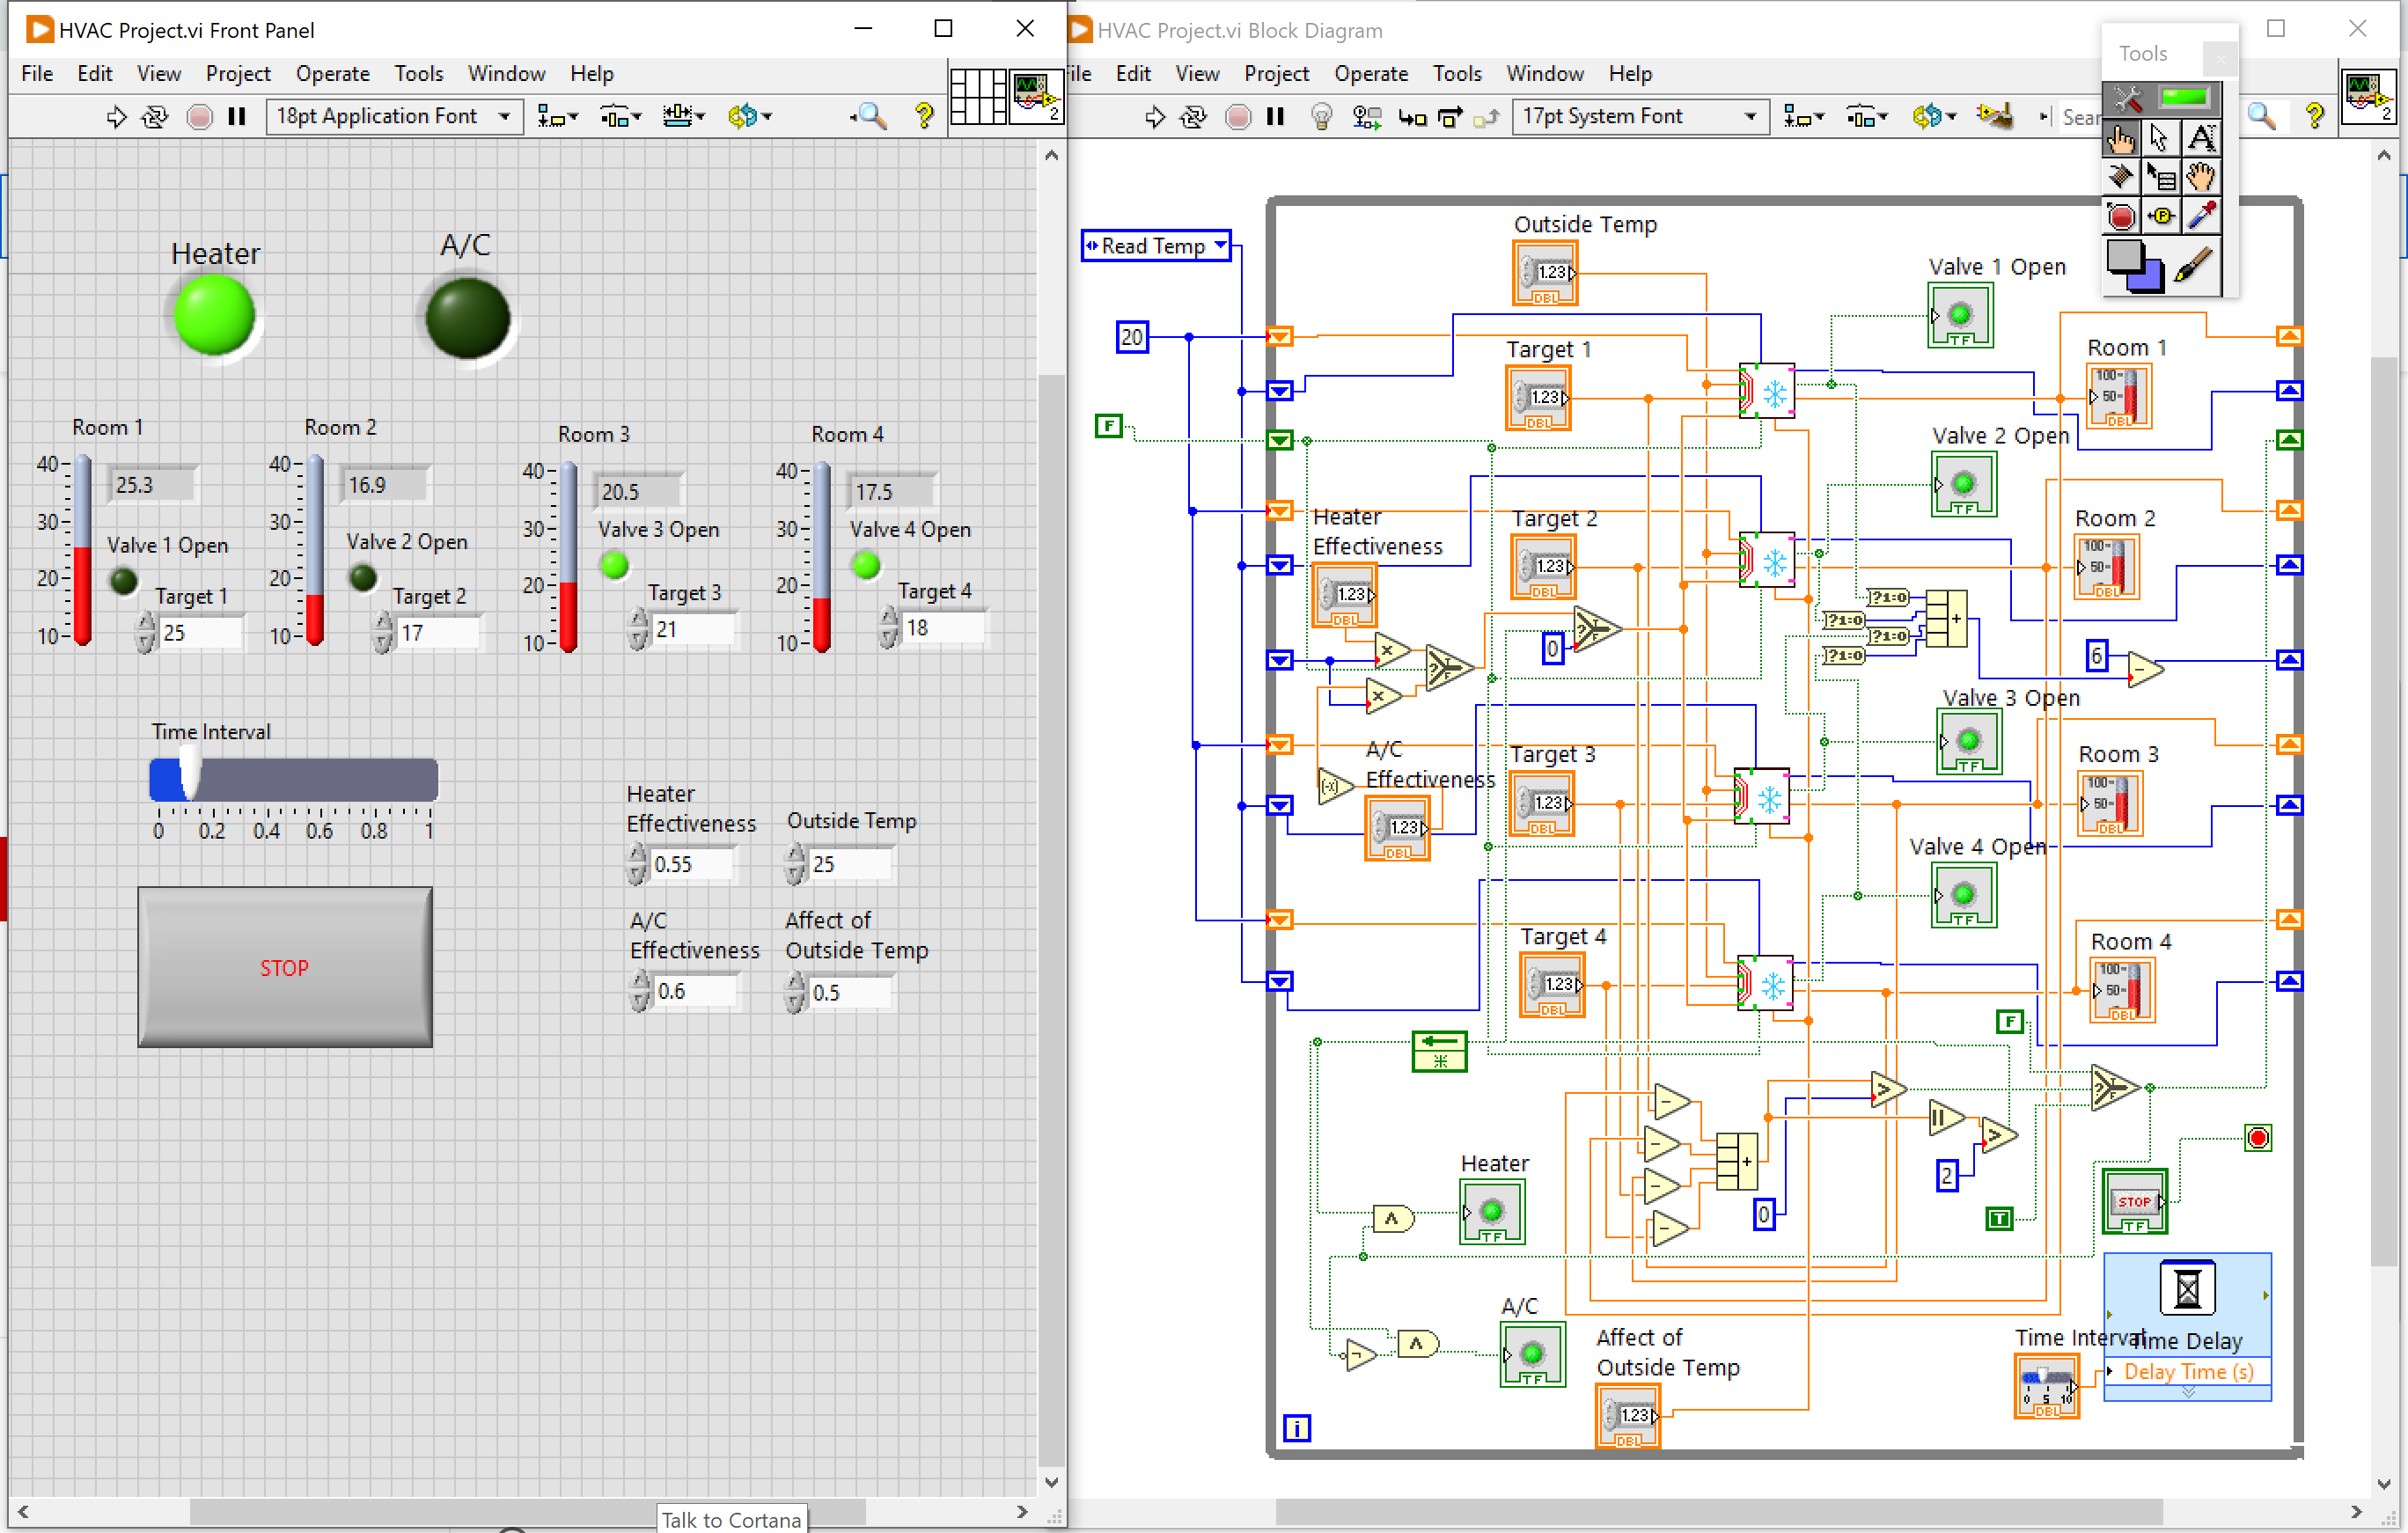Click Room 1 thermometer indicator
2408x1533 pixels.
coord(82,550)
